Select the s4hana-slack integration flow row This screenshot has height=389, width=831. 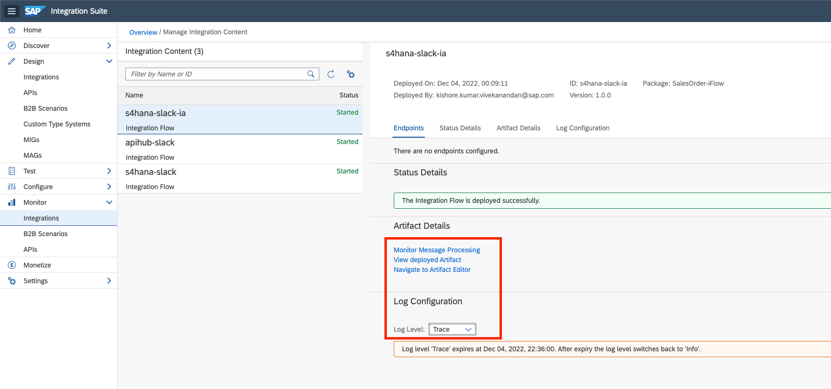coord(240,179)
